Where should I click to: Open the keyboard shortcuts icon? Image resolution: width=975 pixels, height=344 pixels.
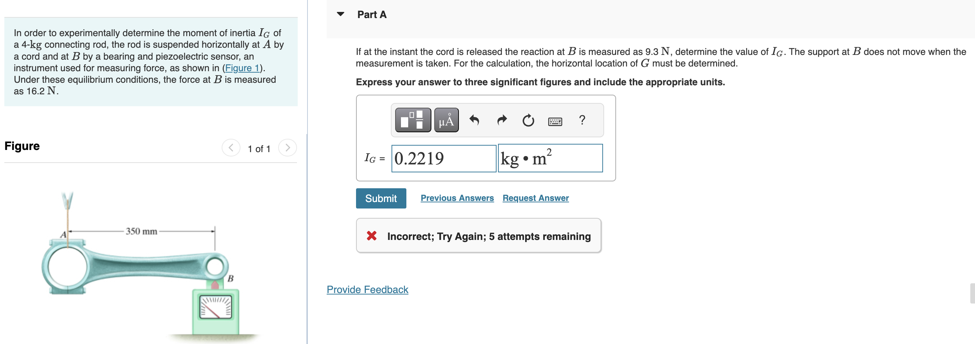(555, 121)
